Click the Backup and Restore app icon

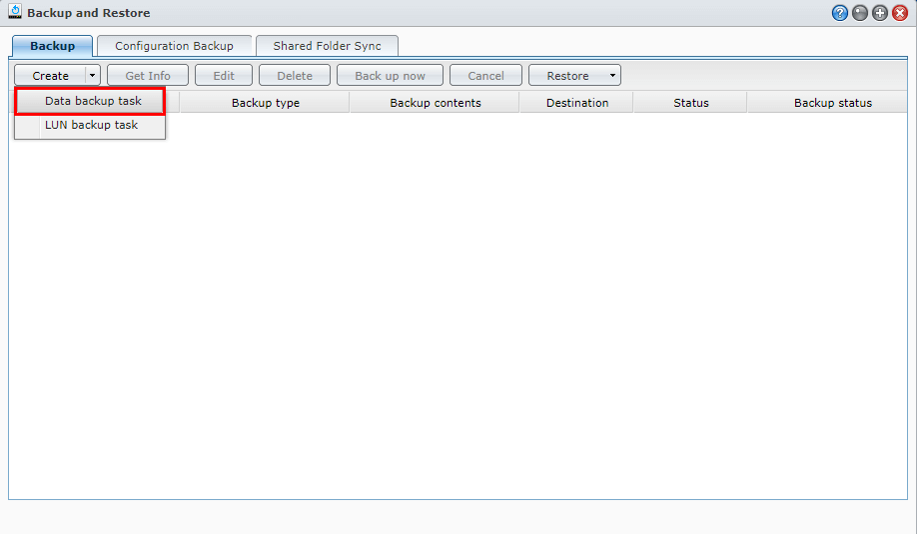(15, 13)
